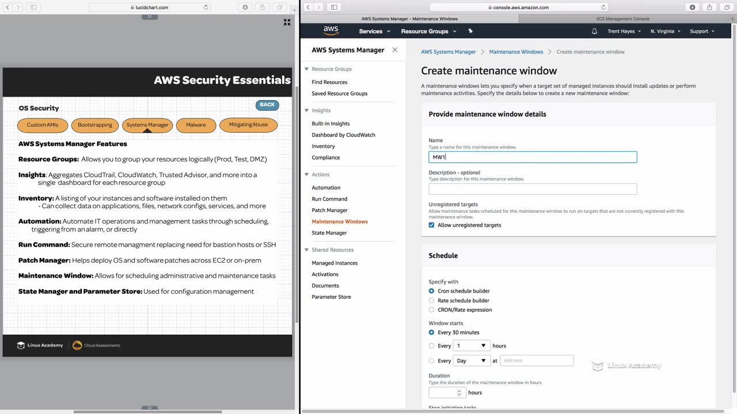Click the Description optional field

[x=533, y=189]
